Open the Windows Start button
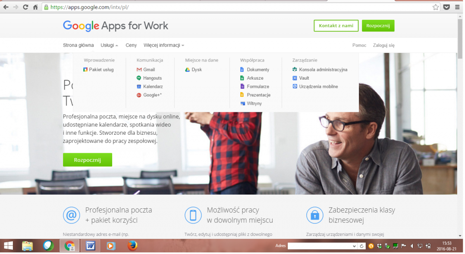This screenshot has height=254, width=465. (x=8, y=246)
